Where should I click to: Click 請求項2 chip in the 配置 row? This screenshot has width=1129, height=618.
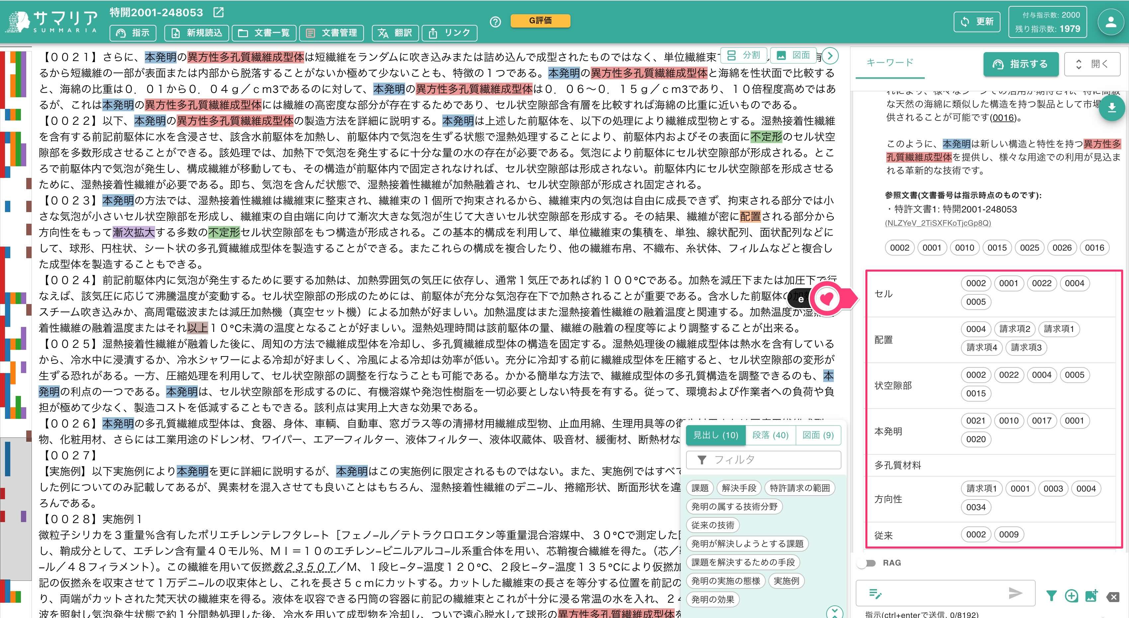(1015, 329)
